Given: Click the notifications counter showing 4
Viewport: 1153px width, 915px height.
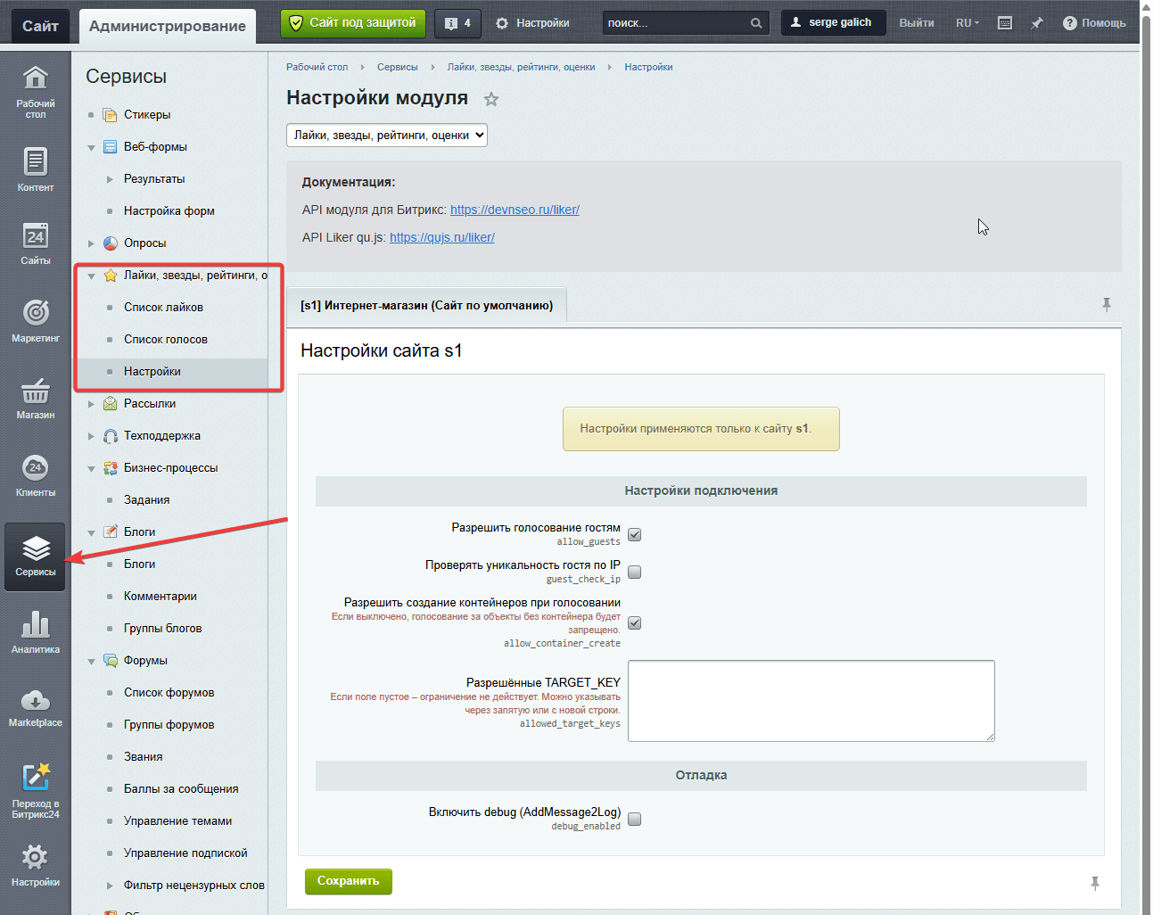Looking at the screenshot, I should tap(457, 23).
